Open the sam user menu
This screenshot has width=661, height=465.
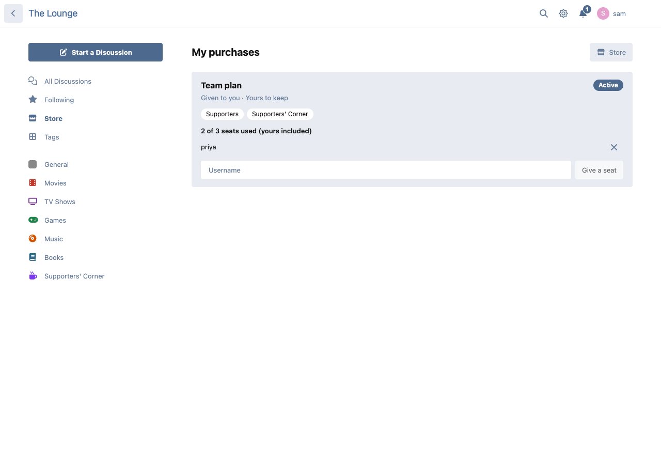(612, 13)
